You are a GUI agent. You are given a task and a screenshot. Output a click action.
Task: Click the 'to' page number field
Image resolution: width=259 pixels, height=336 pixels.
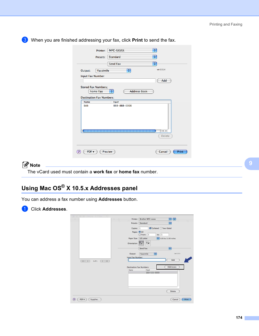165,235
